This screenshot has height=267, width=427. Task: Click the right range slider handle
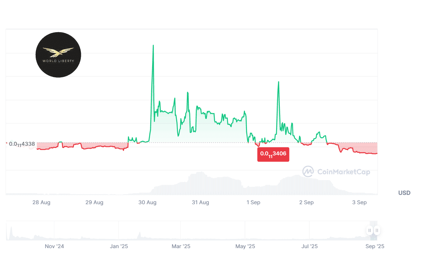[377, 230]
